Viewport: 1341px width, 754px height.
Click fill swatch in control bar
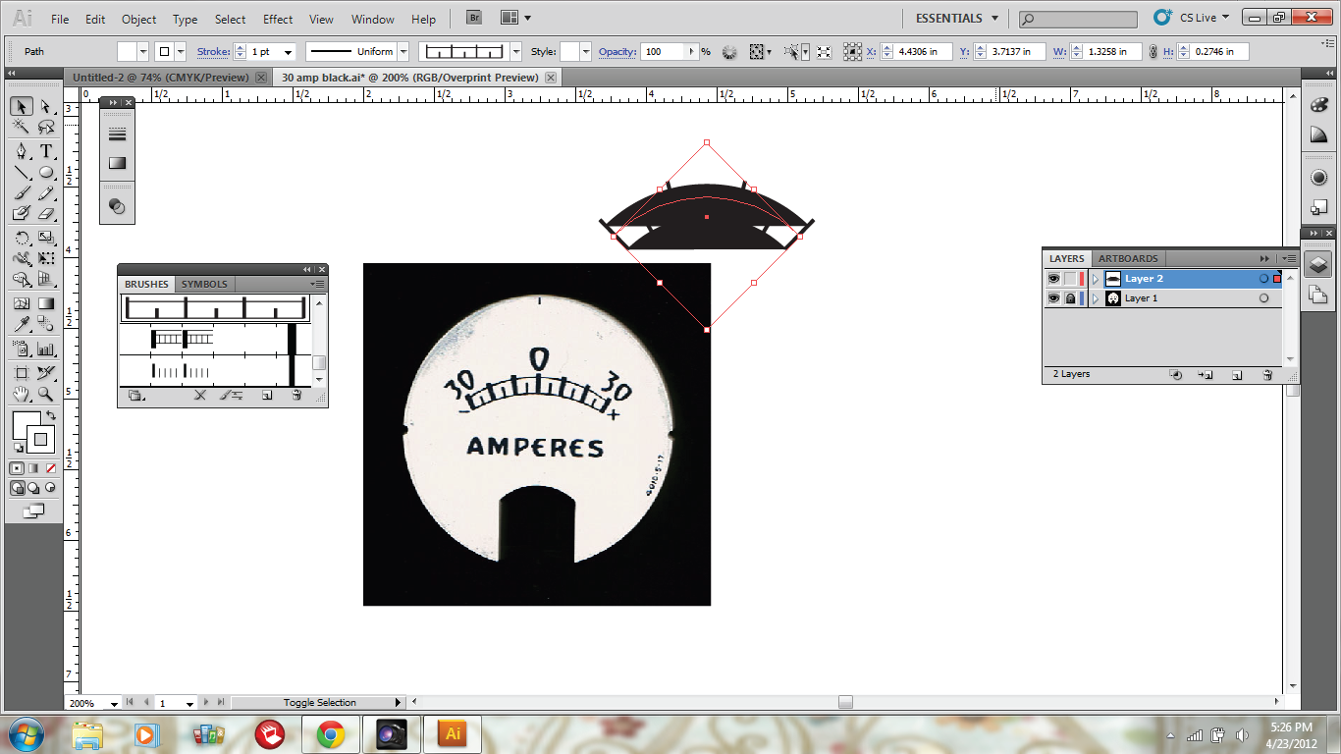pyautogui.click(x=127, y=52)
